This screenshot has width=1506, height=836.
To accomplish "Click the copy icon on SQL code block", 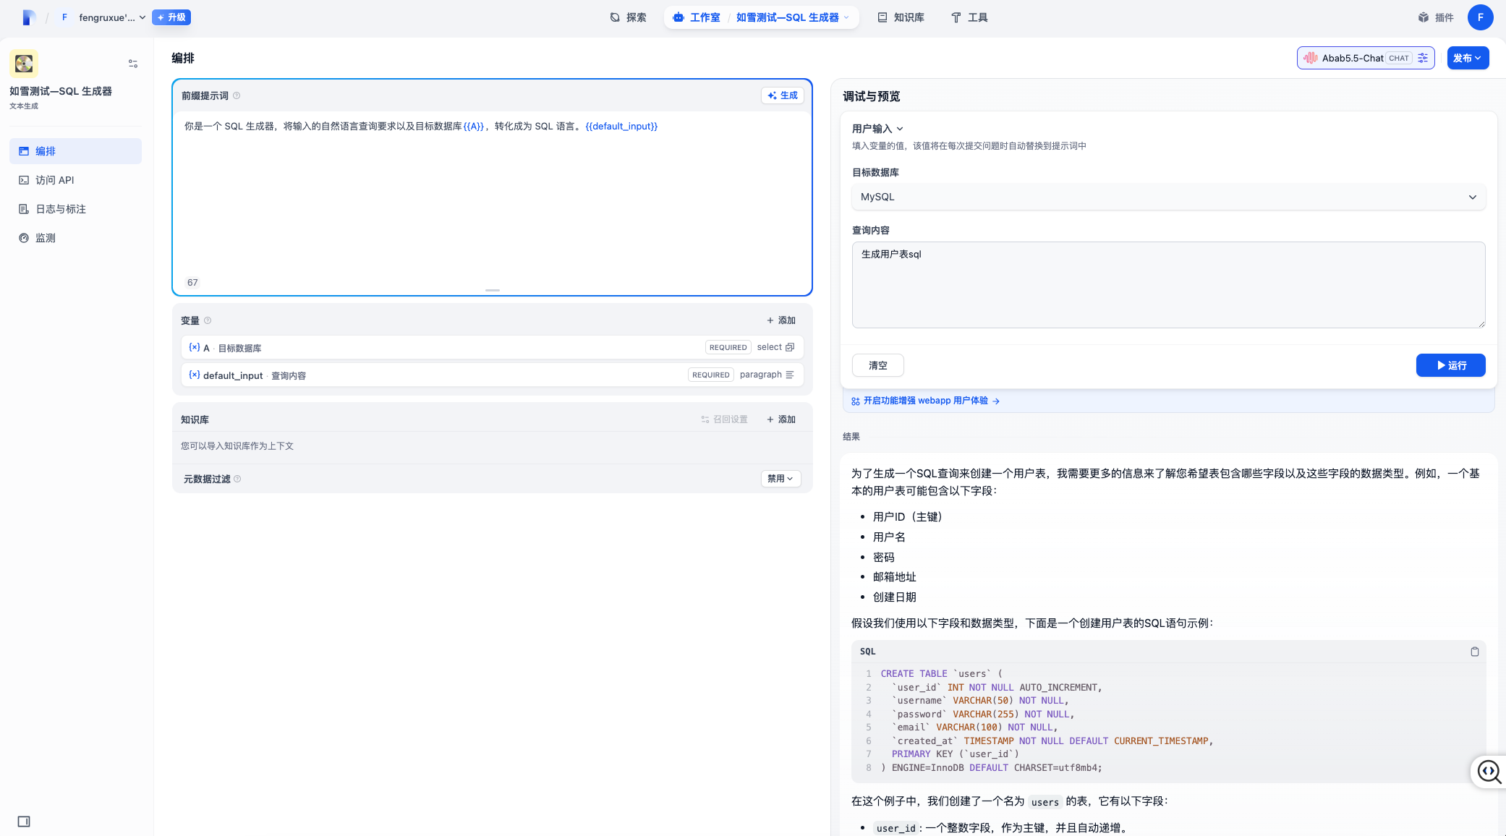I will pyautogui.click(x=1474, y=652).
